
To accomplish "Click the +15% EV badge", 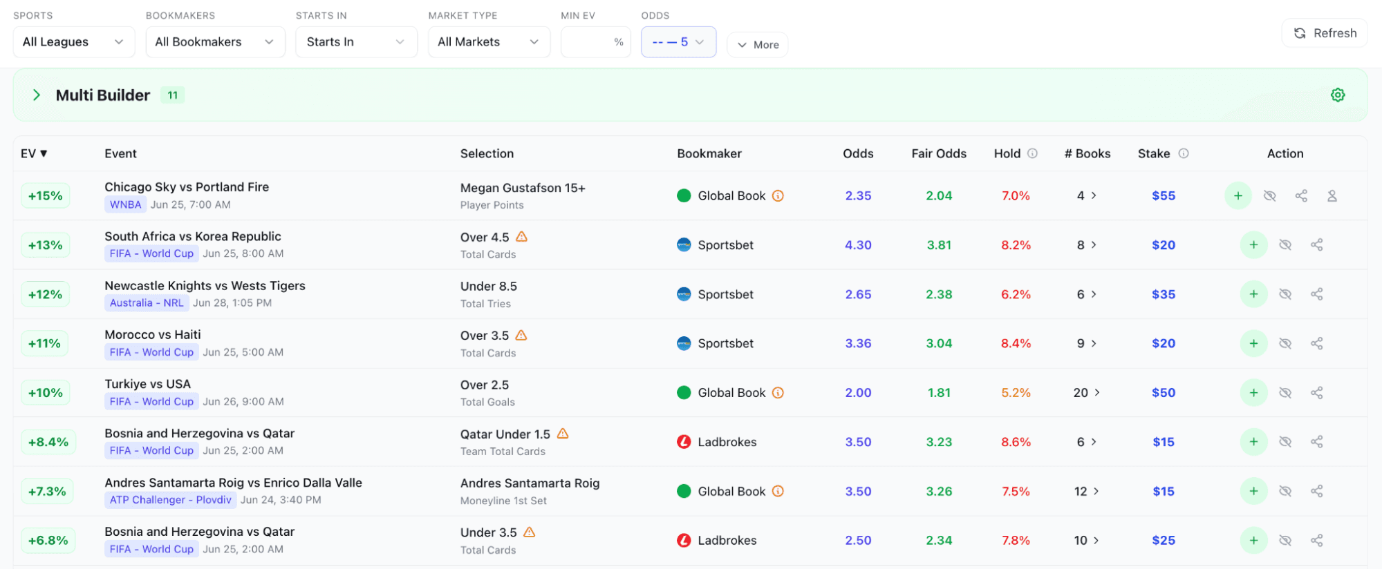I will 45,195.
